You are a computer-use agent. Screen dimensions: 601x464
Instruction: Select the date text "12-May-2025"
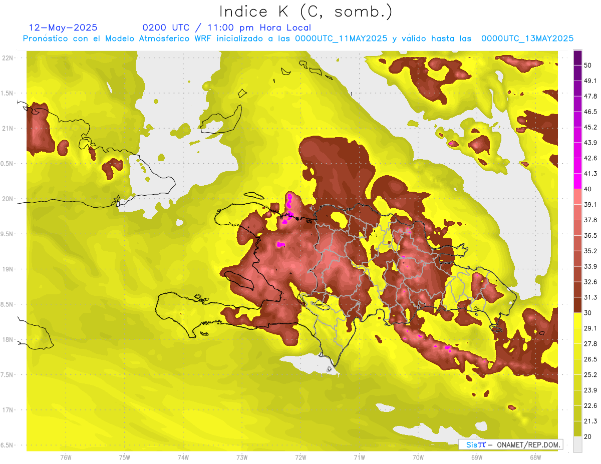63,28
